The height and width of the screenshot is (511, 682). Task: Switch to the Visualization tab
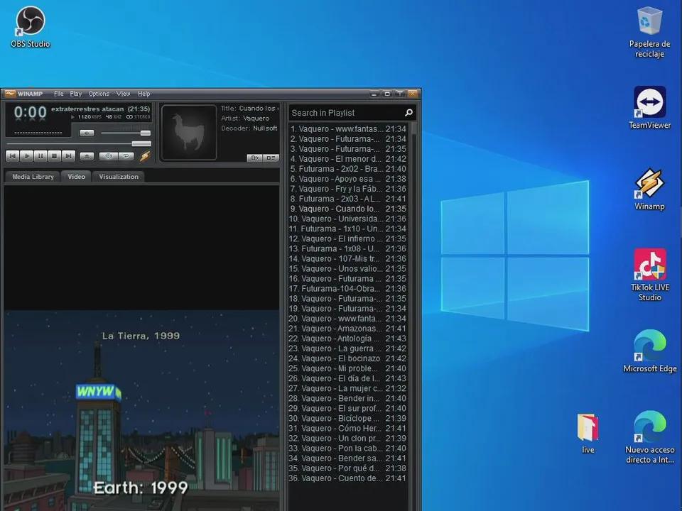pyautogui.click(x=119, y=177)
